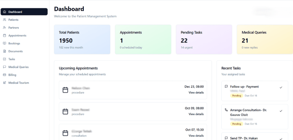This screenshot has height=140, width=293.
Task: Click the Partners sidebar icon
Action: (x=4, y=28)
